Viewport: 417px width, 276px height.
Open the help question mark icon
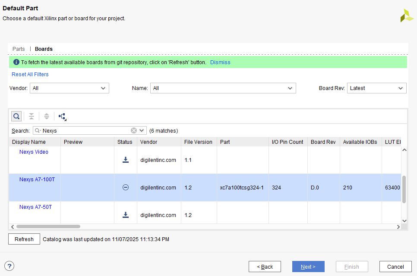(x=9, y=266)
